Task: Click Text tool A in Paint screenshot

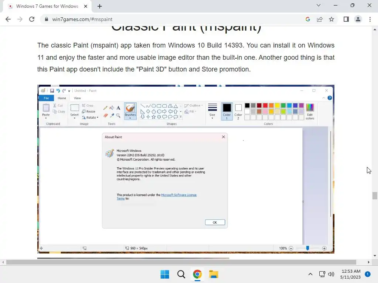Action: (118, 108)
